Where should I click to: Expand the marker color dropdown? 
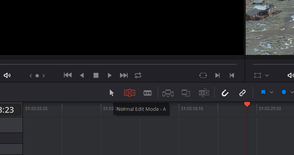(x=292, y=93)
